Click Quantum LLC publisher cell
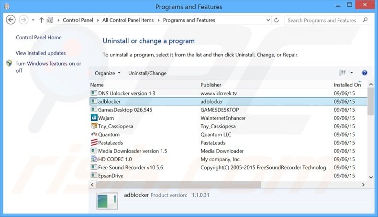 [x=216, y=135]
